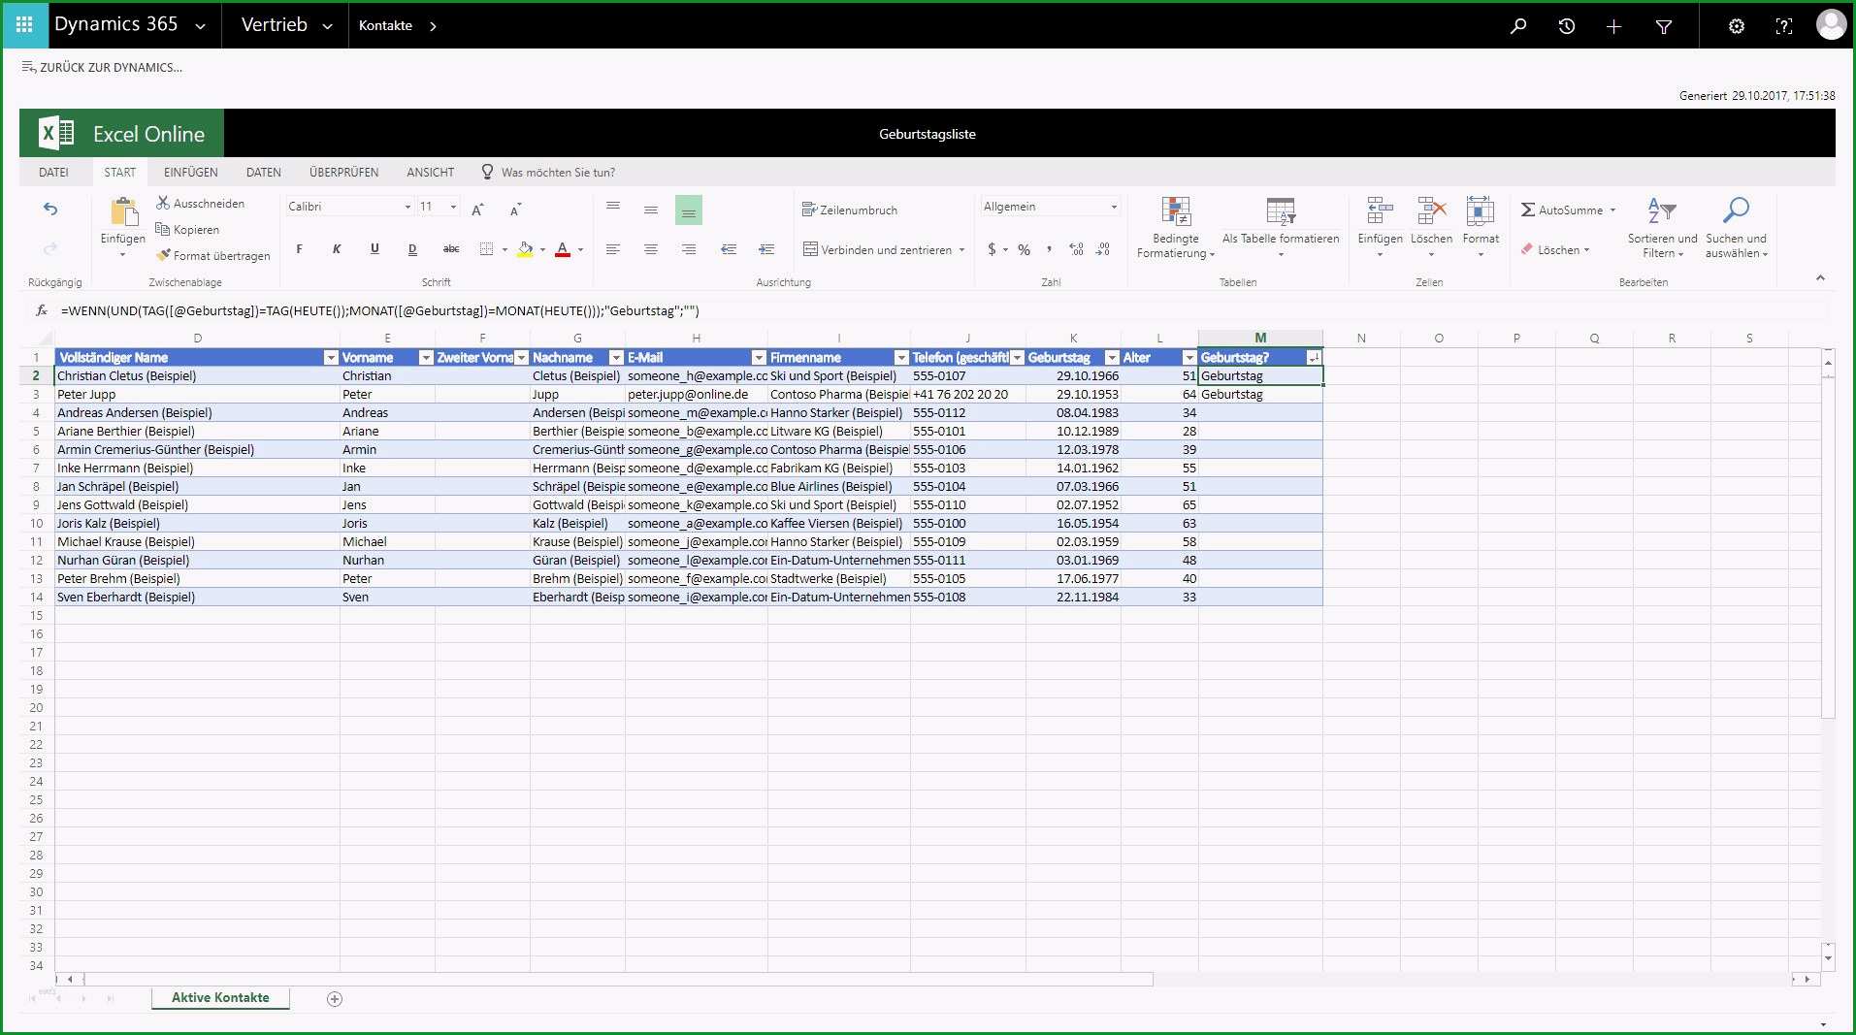Viewport: 1856px width, 1035px height.
Task: Open Bedingte Formatierung icon
Action: (1176, 210)
